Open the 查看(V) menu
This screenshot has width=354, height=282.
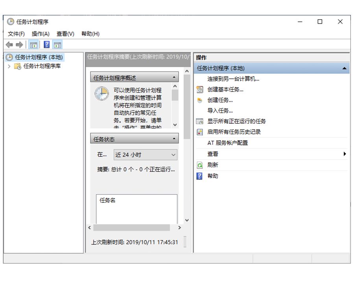(66, 34)
